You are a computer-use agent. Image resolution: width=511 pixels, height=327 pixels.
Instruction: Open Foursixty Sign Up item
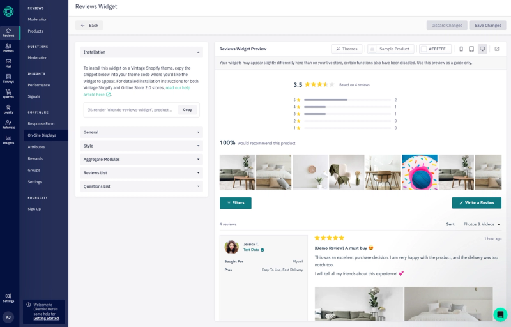pos(34,209)
